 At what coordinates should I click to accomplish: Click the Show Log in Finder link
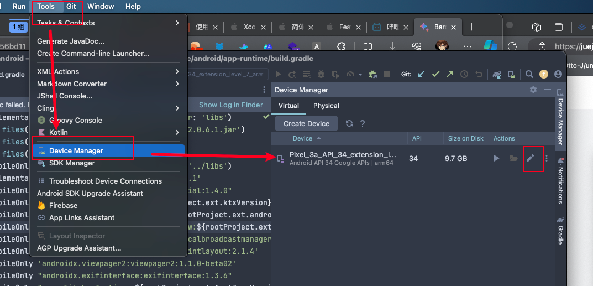click(230, 105)
